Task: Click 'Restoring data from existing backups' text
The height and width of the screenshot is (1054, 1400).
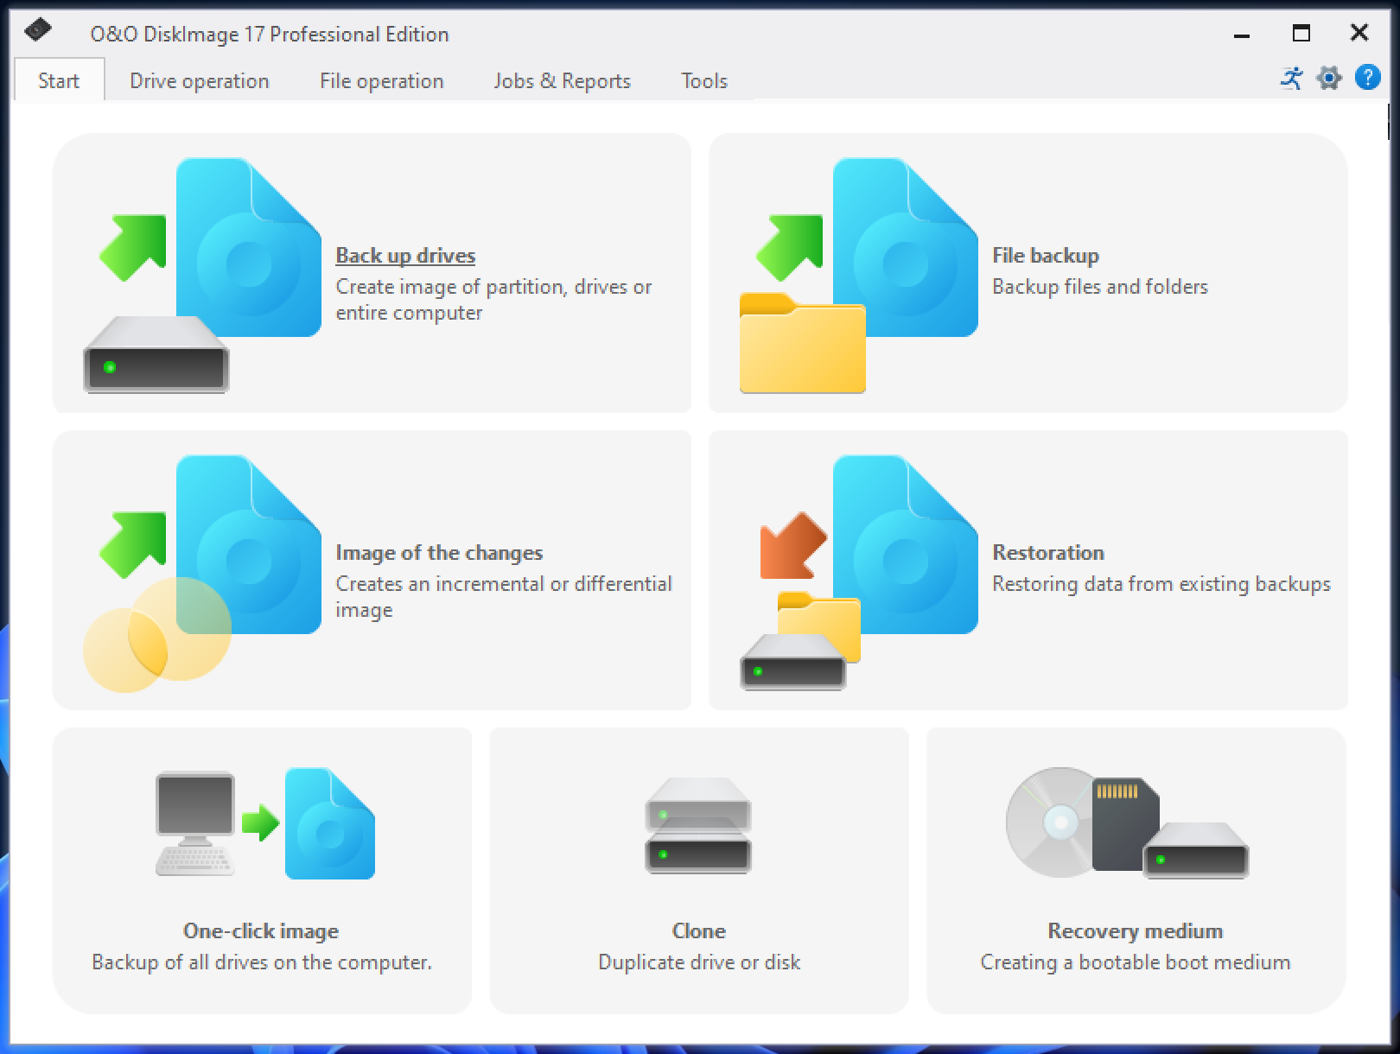Action: 1161,584
